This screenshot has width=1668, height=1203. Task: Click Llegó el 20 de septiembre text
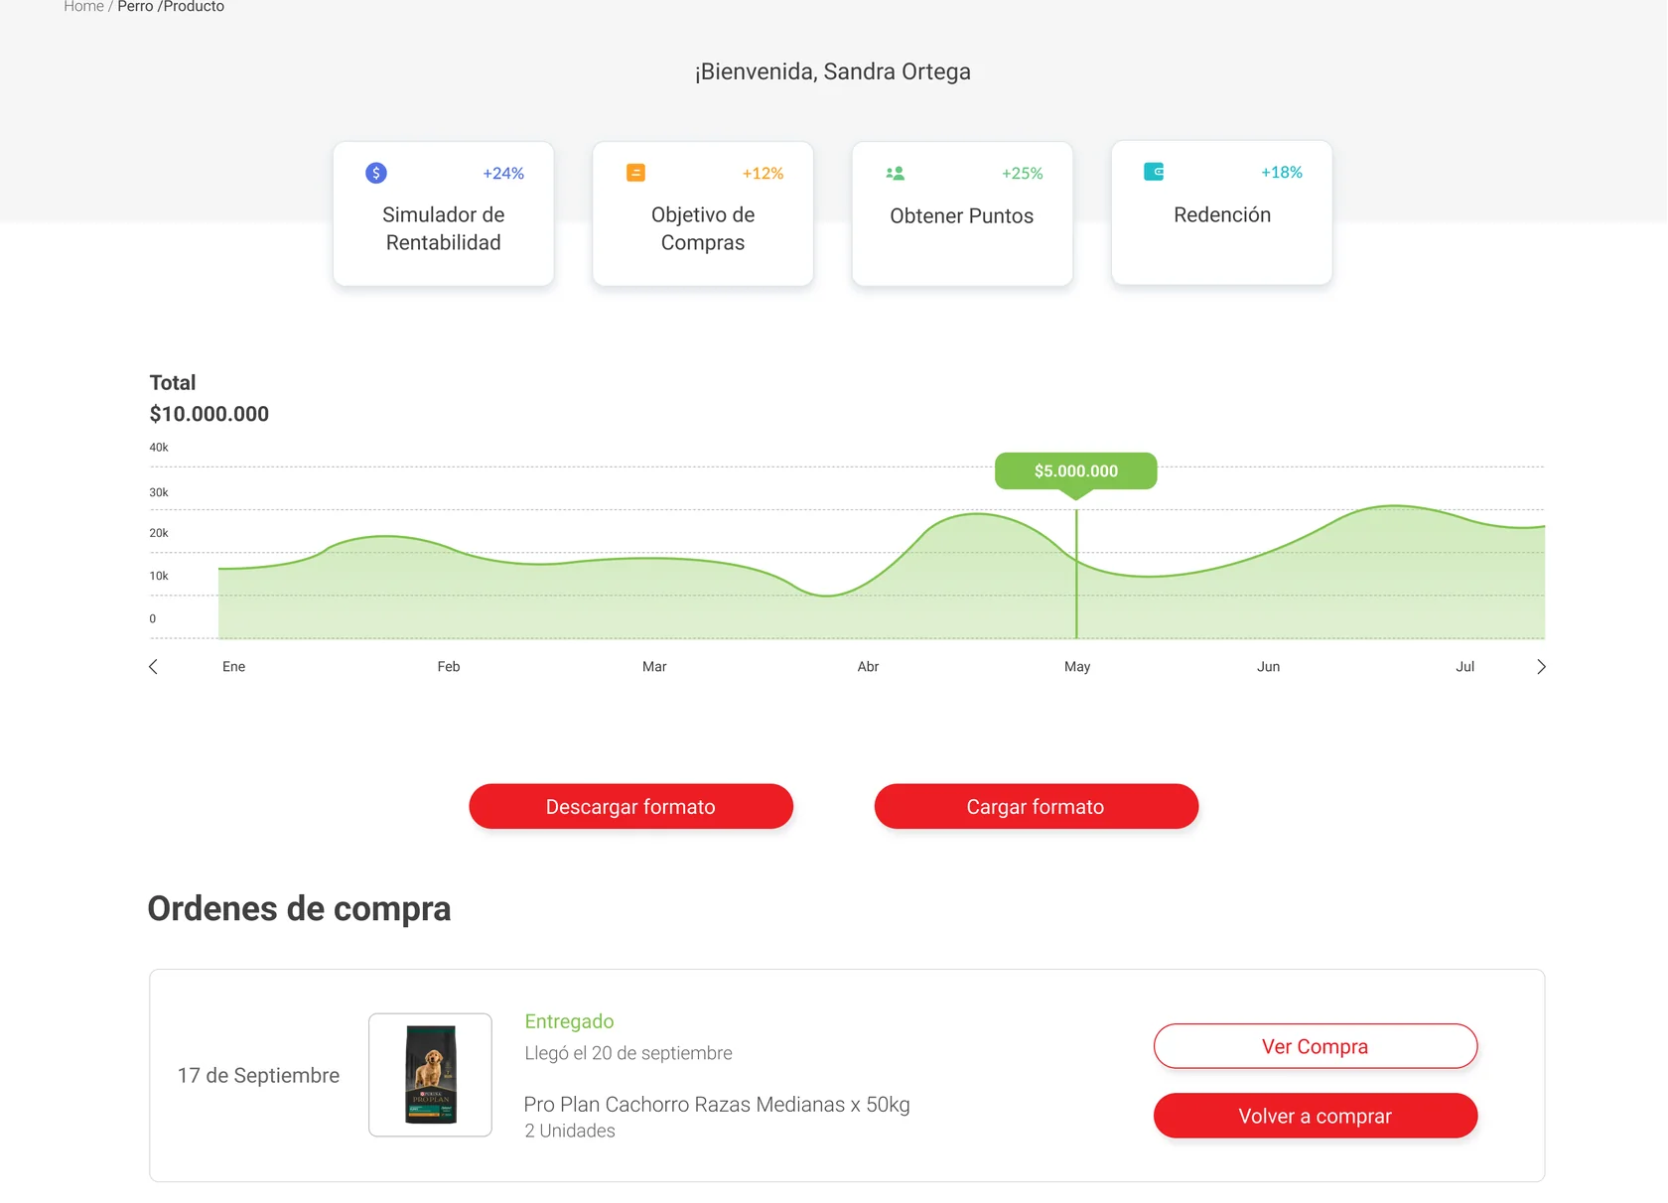(628, 1053)
